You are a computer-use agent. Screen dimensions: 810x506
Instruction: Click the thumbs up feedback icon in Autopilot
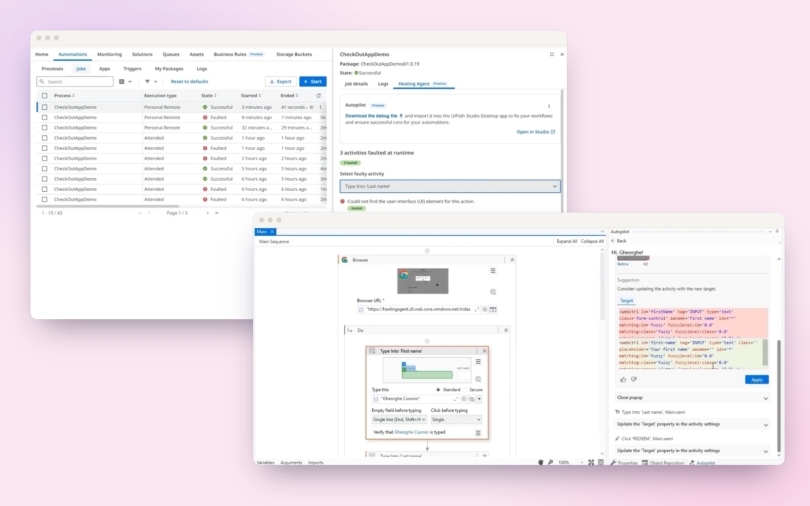(x=623, y=379)
